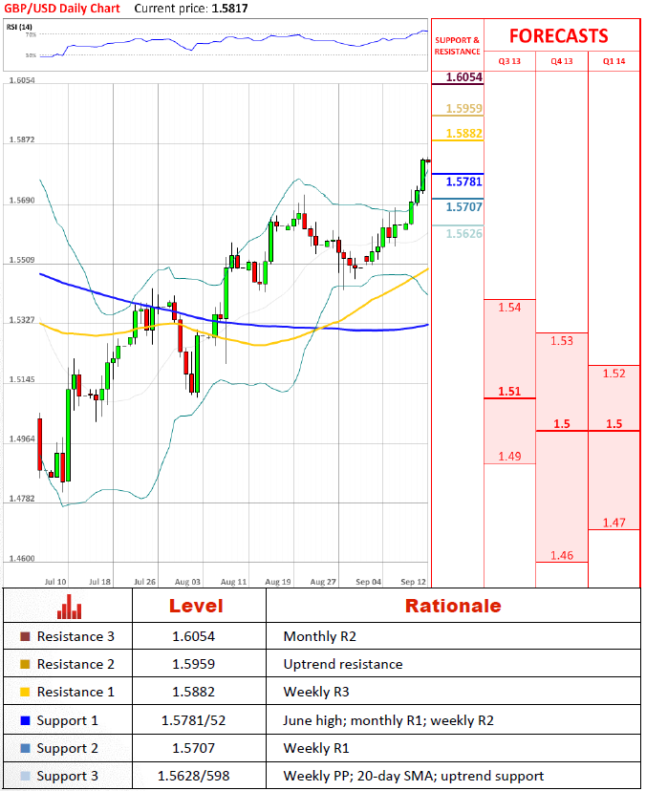This screenshot has width=646, height=791.
Task: Click the FORECASTS title
Action: pos(558,36)
